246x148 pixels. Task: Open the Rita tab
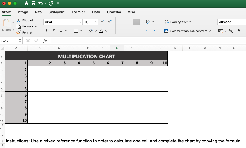tap(38, 12)
